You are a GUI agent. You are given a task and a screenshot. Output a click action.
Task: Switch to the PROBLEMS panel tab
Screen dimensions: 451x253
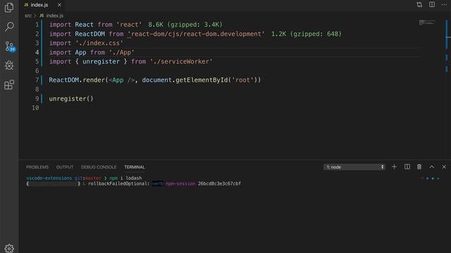click(x=37, y=167)
